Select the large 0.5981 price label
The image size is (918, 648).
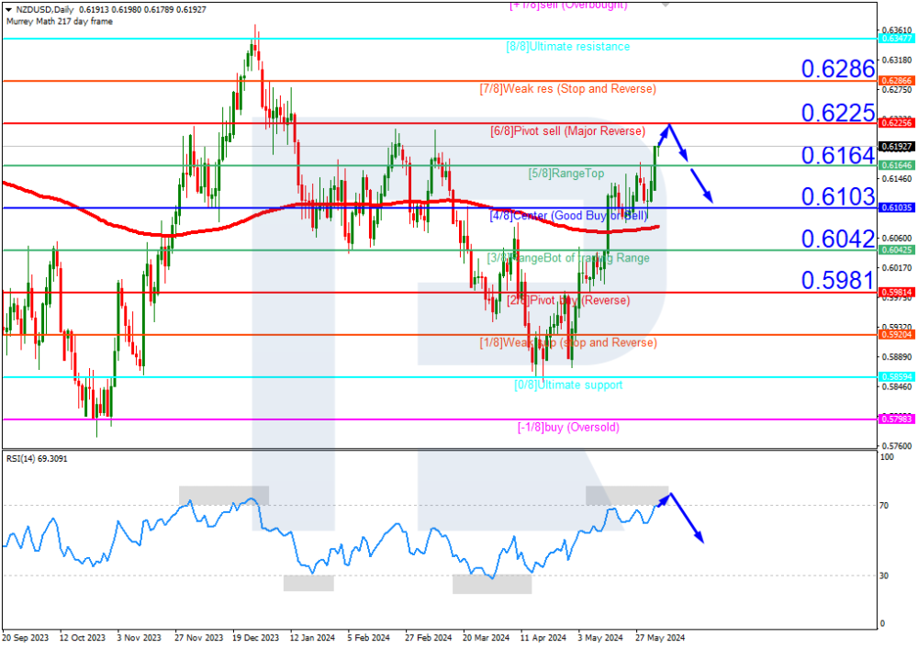coord(837,280)
